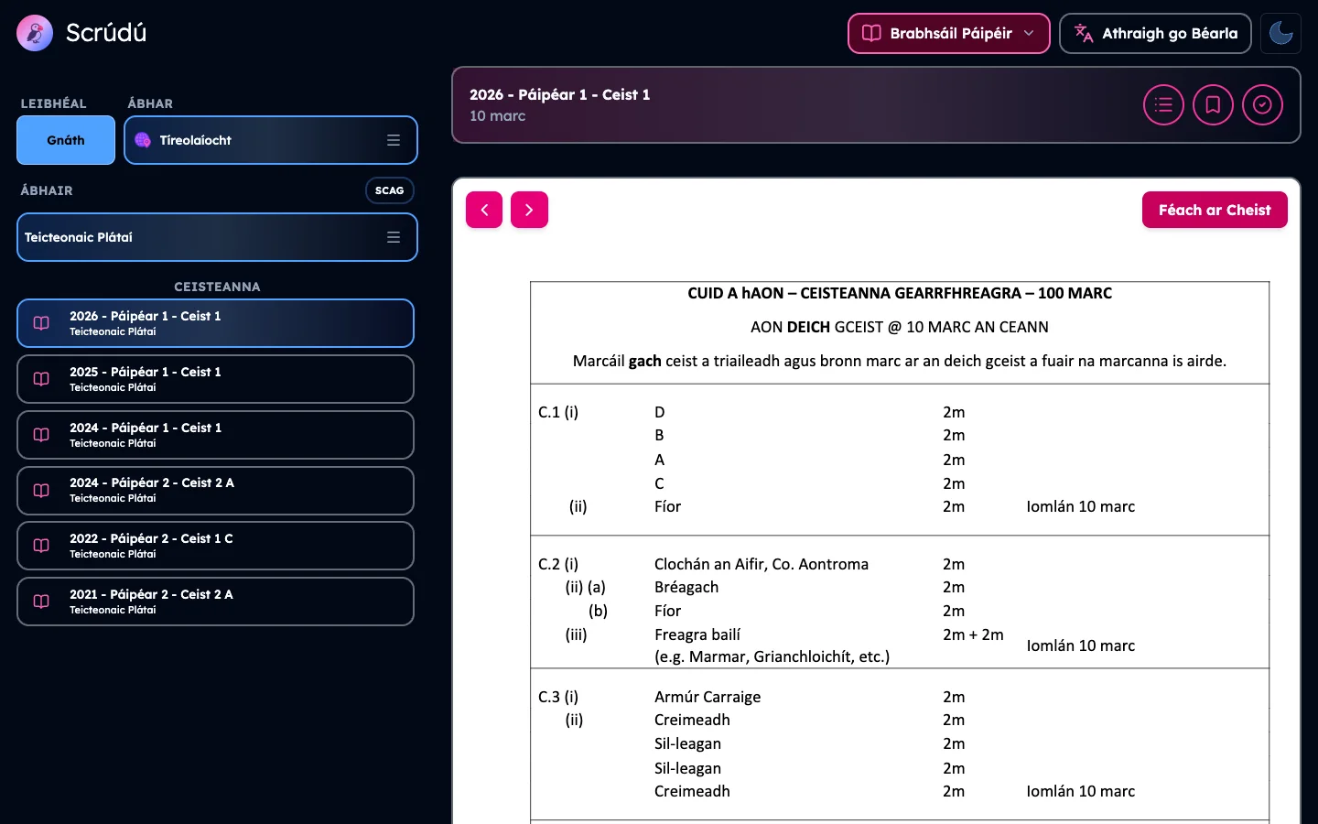This screenshot has width=1318, height=824.
Task: Click the Scrúdú site title
Action: click(106, 33)
